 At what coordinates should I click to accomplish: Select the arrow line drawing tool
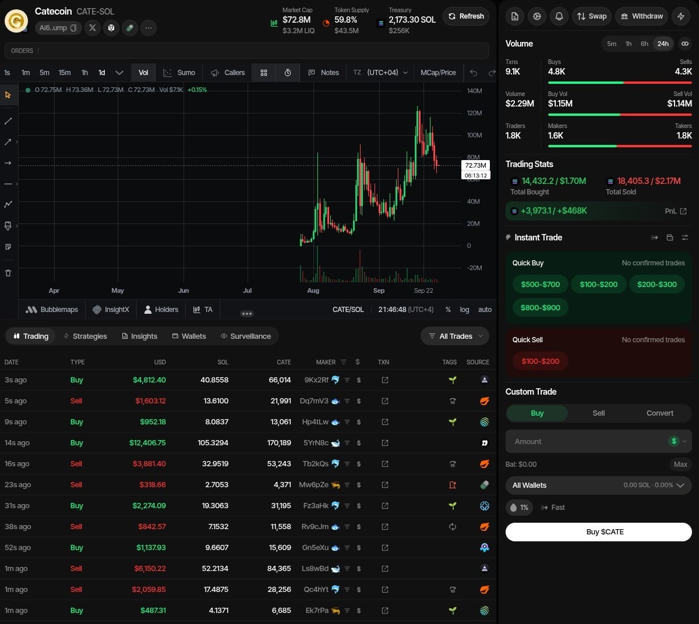click(8, 142)
